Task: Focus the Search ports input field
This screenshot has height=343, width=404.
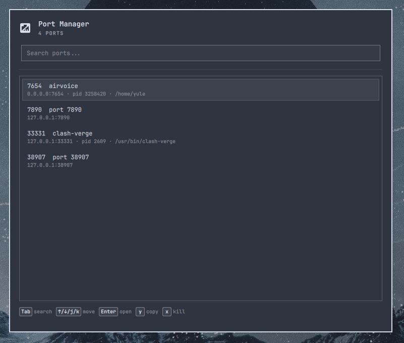Action: coord(200,53)
